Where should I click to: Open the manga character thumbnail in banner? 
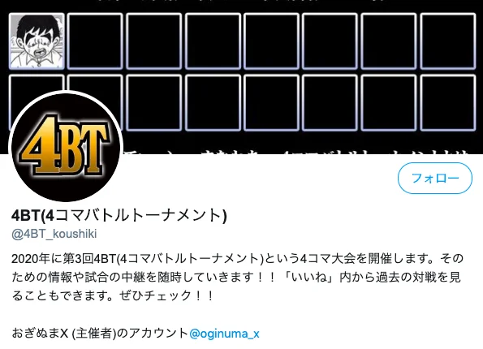point(37,41)
